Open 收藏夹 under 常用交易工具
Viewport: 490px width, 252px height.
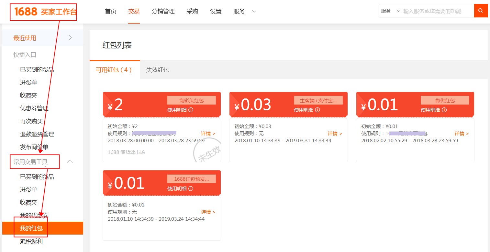point(28,203)
